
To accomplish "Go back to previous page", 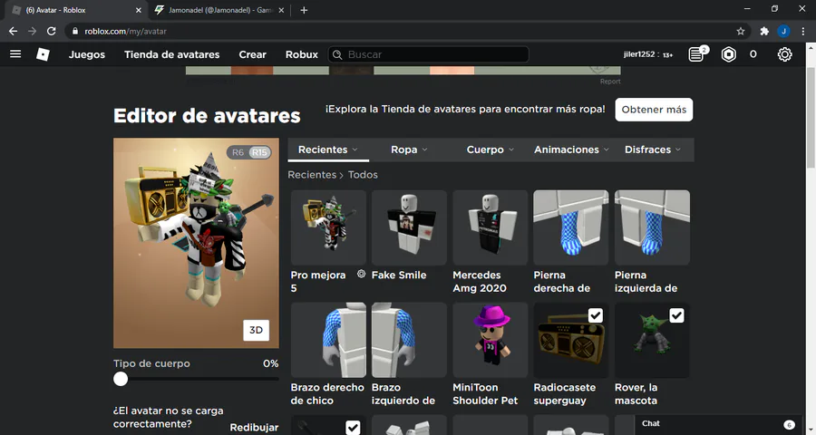I will [x=13, y=31].
